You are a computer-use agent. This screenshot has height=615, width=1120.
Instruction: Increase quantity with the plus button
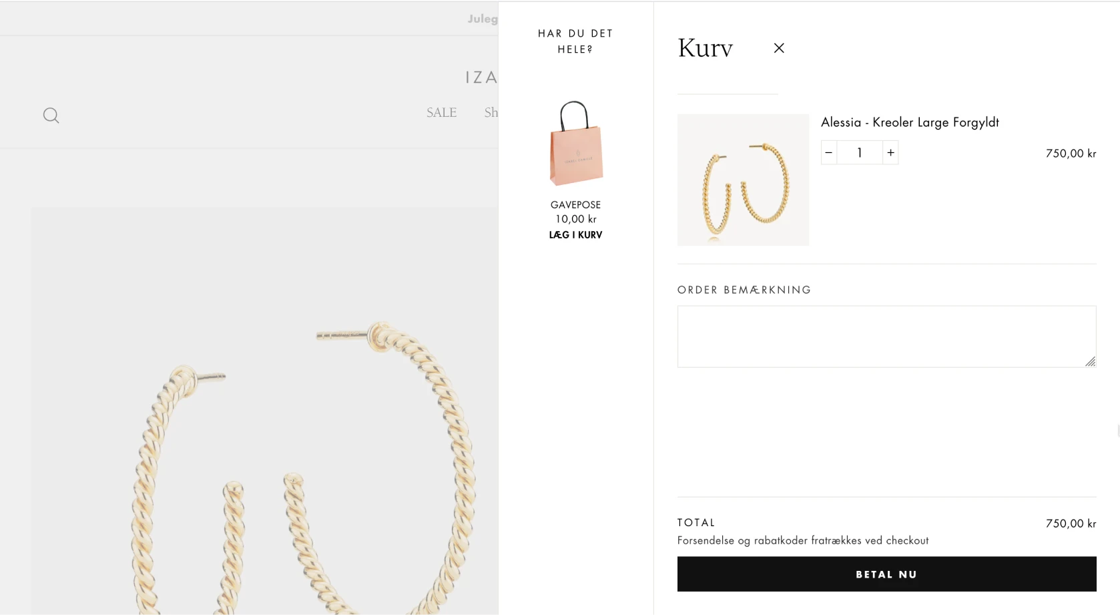pos(890,153)
